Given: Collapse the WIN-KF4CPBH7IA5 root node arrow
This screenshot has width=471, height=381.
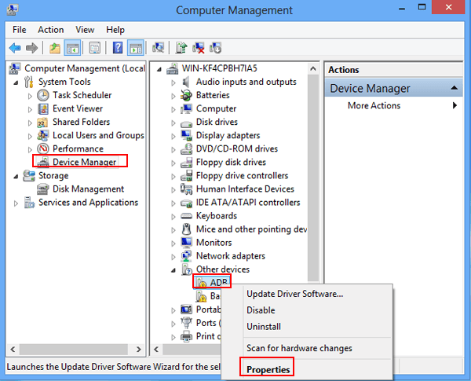Looking at the screenshot, I should (159, 69).
